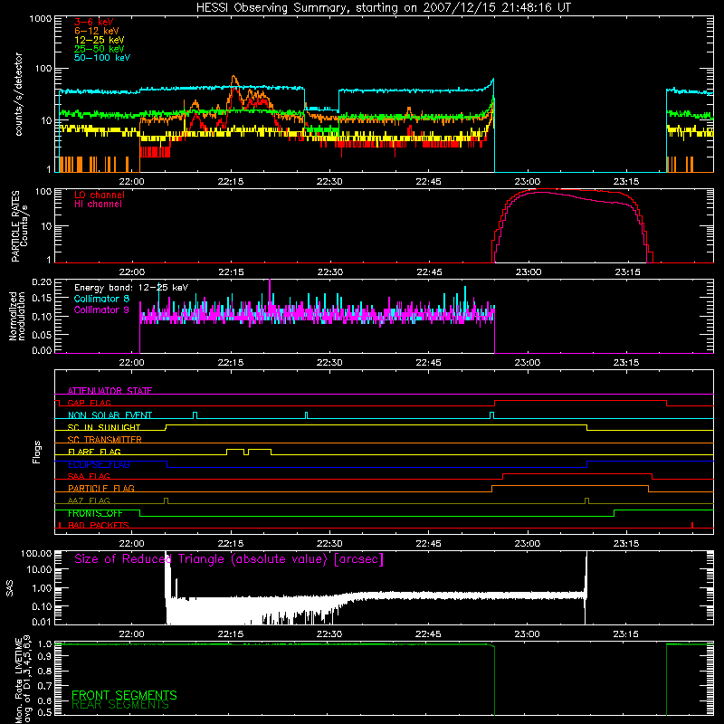Select the HI channel legend label
Image resolution: width=724 pixels, height=724 pixels.
point(98,205)
